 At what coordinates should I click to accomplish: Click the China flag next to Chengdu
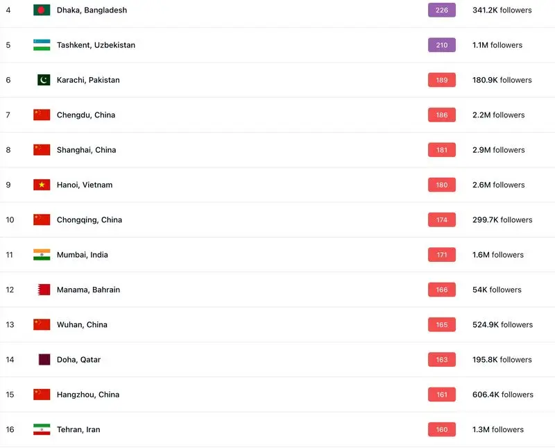(x=42, y=115)
